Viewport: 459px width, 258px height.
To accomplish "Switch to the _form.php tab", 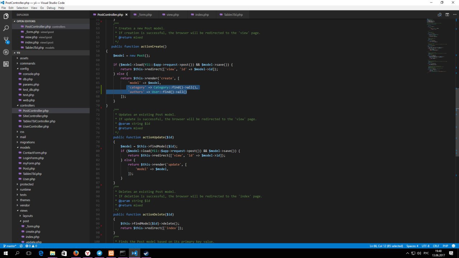I will (x=144, y=15).
